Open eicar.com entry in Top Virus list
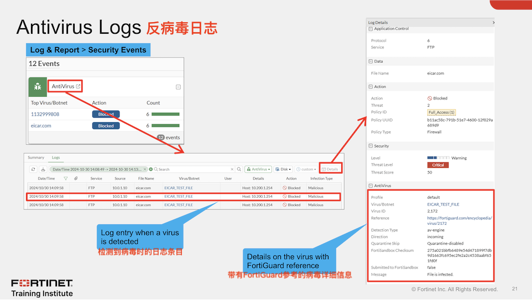Image resolution: width=532 pixels, height=300 pixels. pyautogui.click(x=41, y=126)
